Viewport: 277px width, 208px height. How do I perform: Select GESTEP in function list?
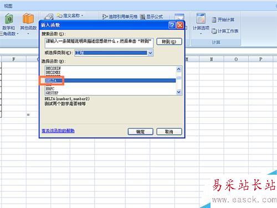pyautogui.click(x=110, y=93)
